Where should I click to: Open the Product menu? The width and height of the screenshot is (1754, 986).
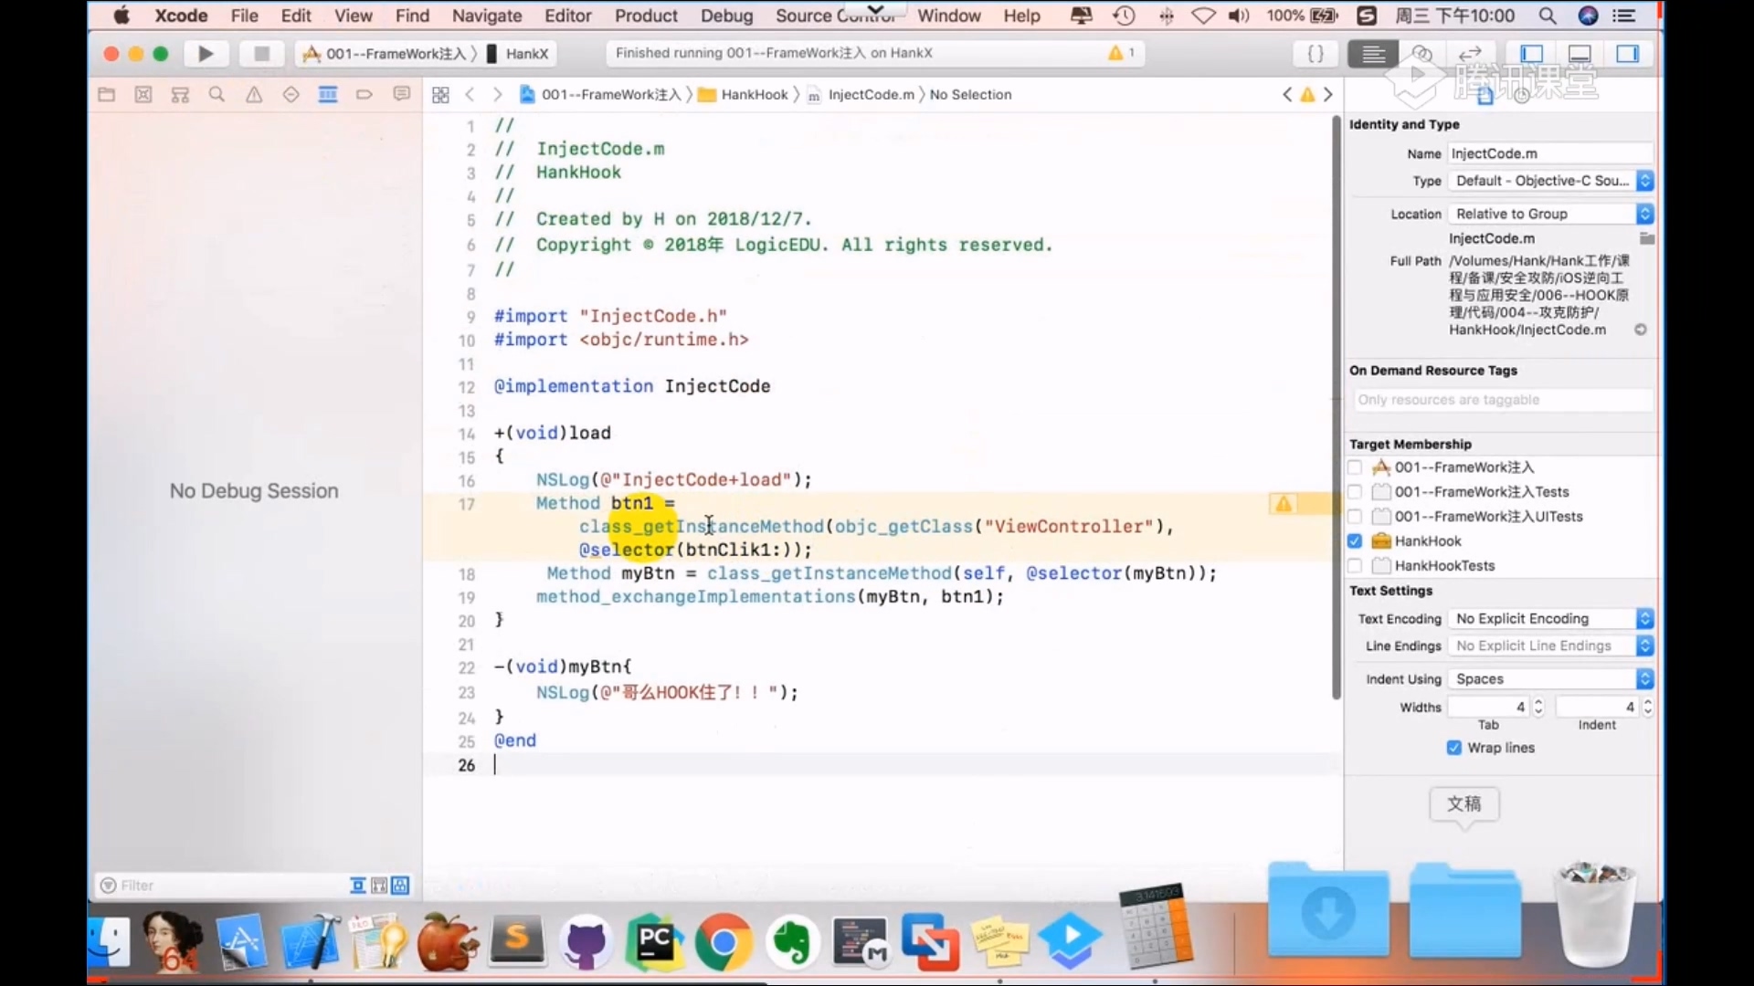coord(646,16)
